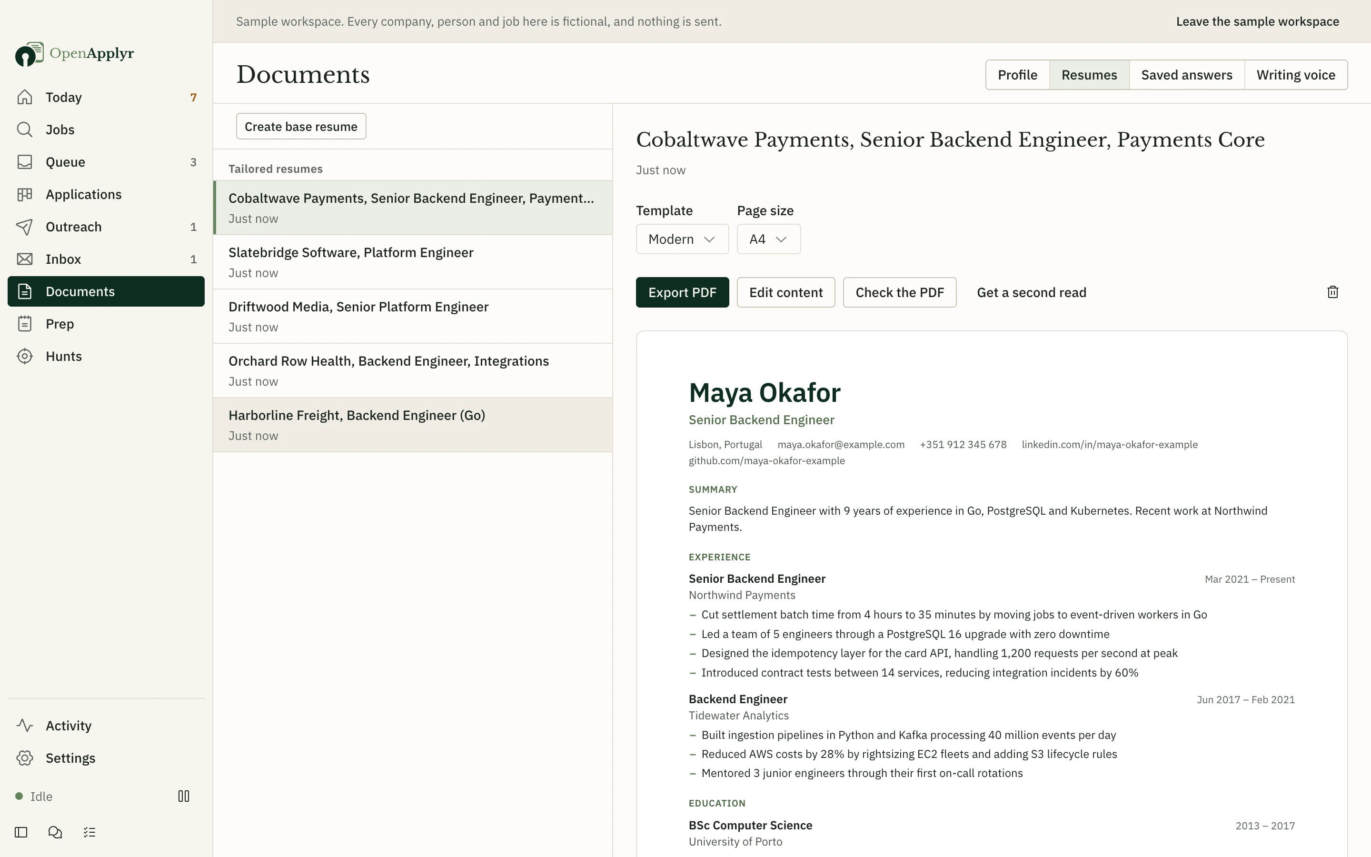Click the Settings gear icon

(24, 758)
